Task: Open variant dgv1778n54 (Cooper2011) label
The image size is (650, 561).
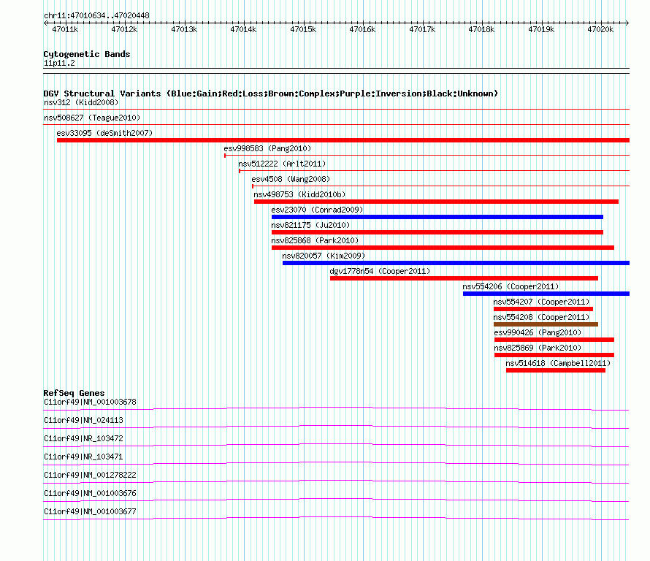Action: (380, 271)
